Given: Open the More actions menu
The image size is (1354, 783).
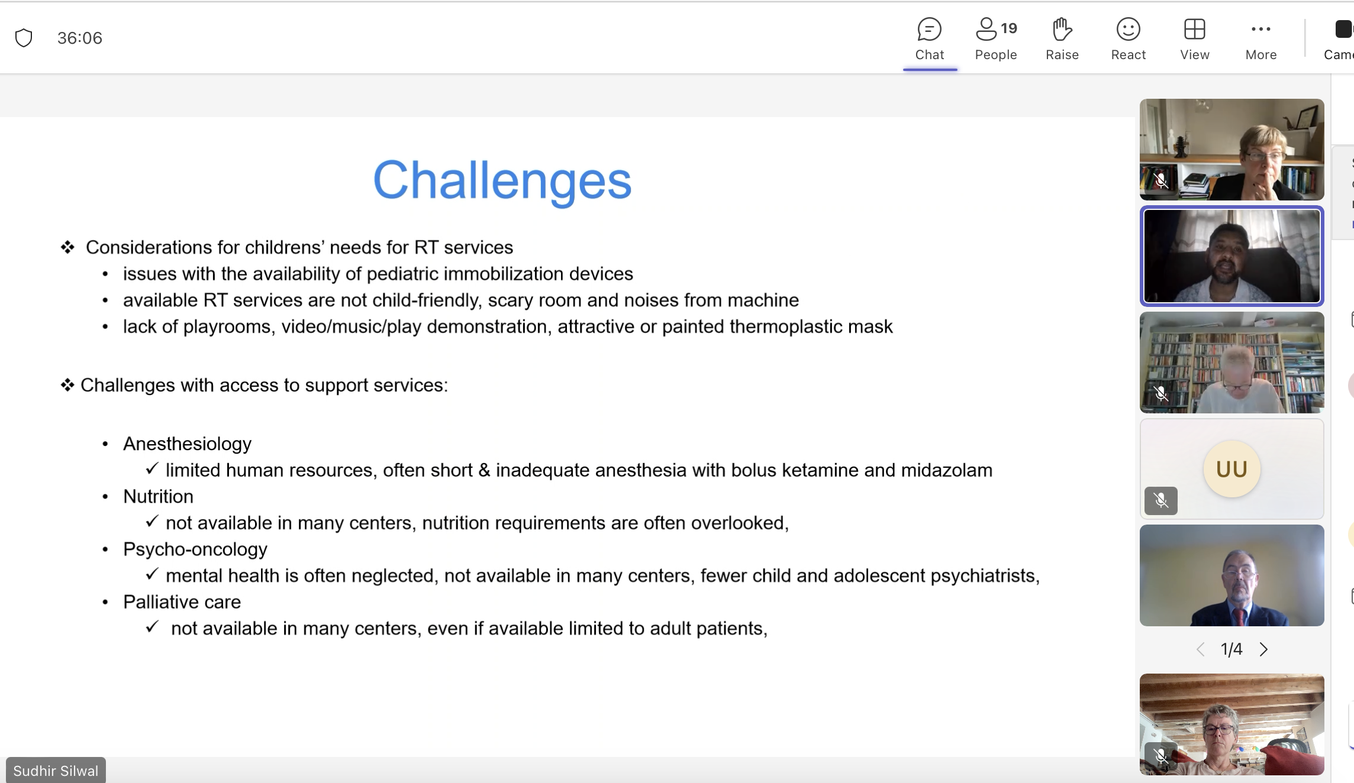Looking at the screenshot, I should pos(1261,39).
